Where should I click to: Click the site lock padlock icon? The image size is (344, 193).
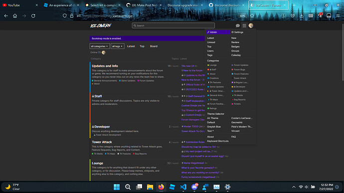[x=71, y=16]
